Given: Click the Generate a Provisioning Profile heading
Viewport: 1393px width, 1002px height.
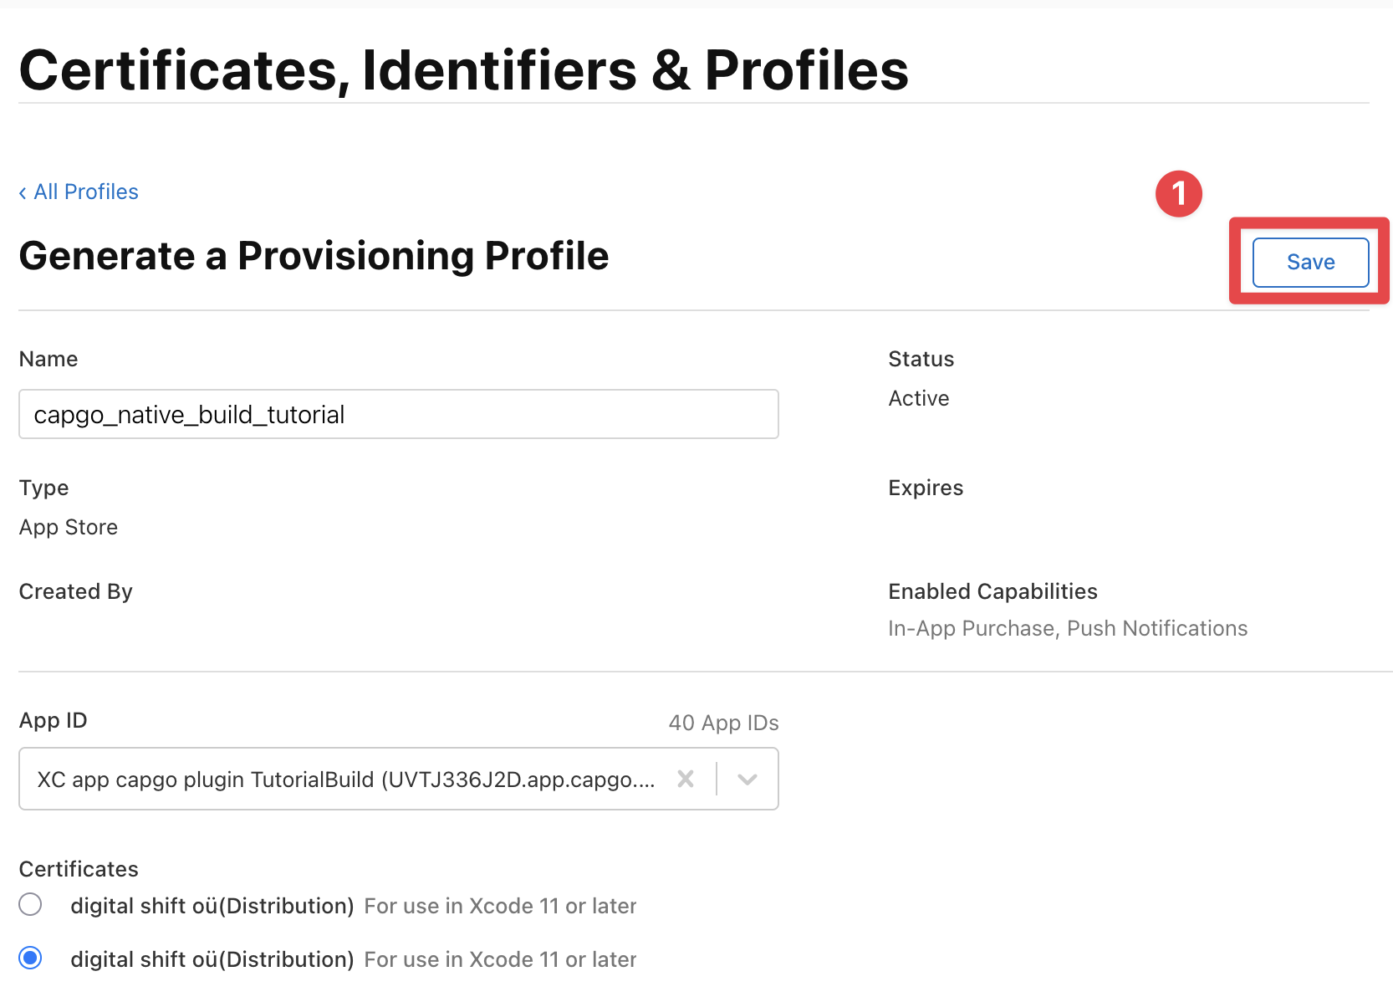Looking at the screenshot, I should pyautogui.click(x=314, y=256).
